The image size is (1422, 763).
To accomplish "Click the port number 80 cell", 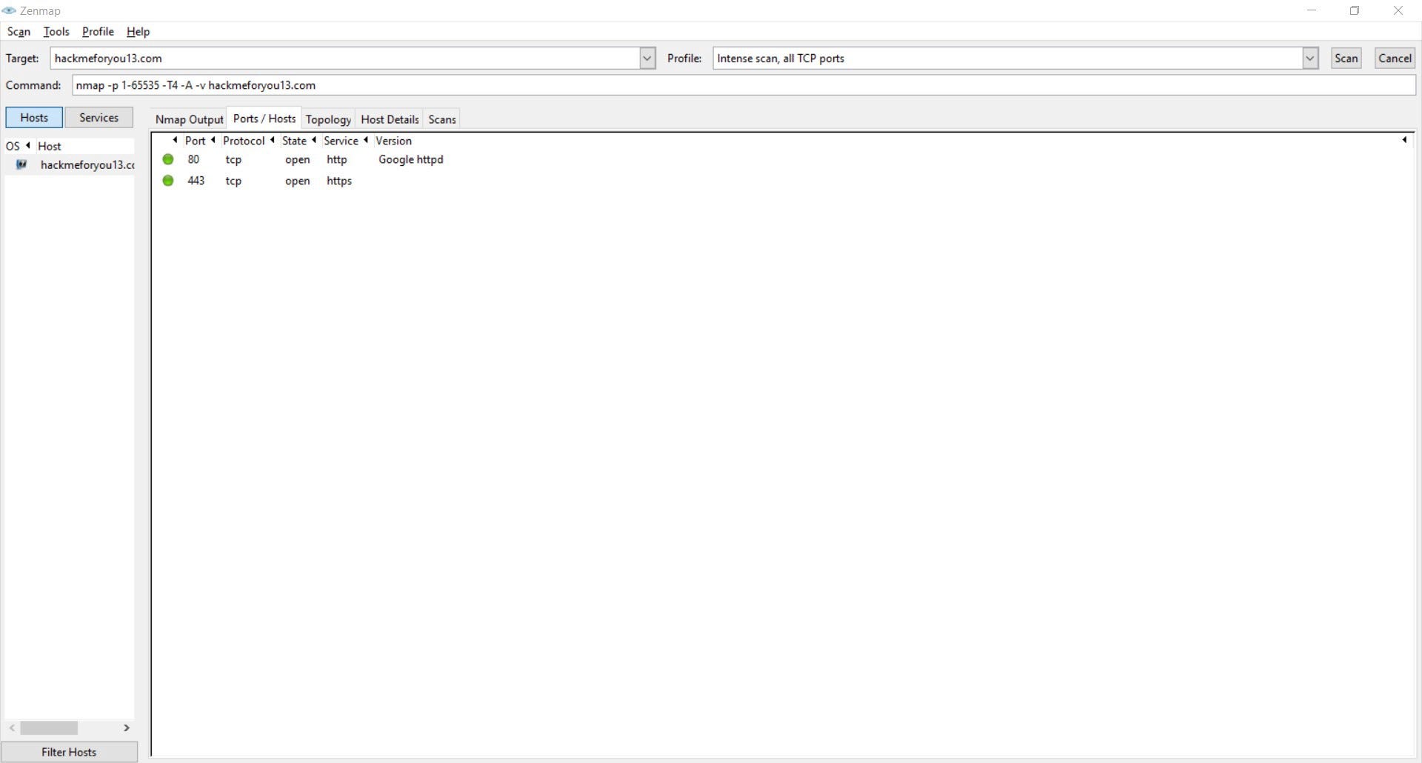I will pyautogui.click(x=193, y=159).
